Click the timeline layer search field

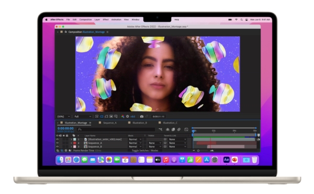coord(116,129)
